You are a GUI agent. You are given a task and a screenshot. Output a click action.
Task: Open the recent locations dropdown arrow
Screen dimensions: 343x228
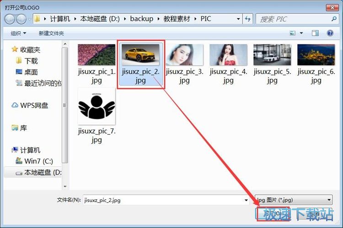[30, 20]
